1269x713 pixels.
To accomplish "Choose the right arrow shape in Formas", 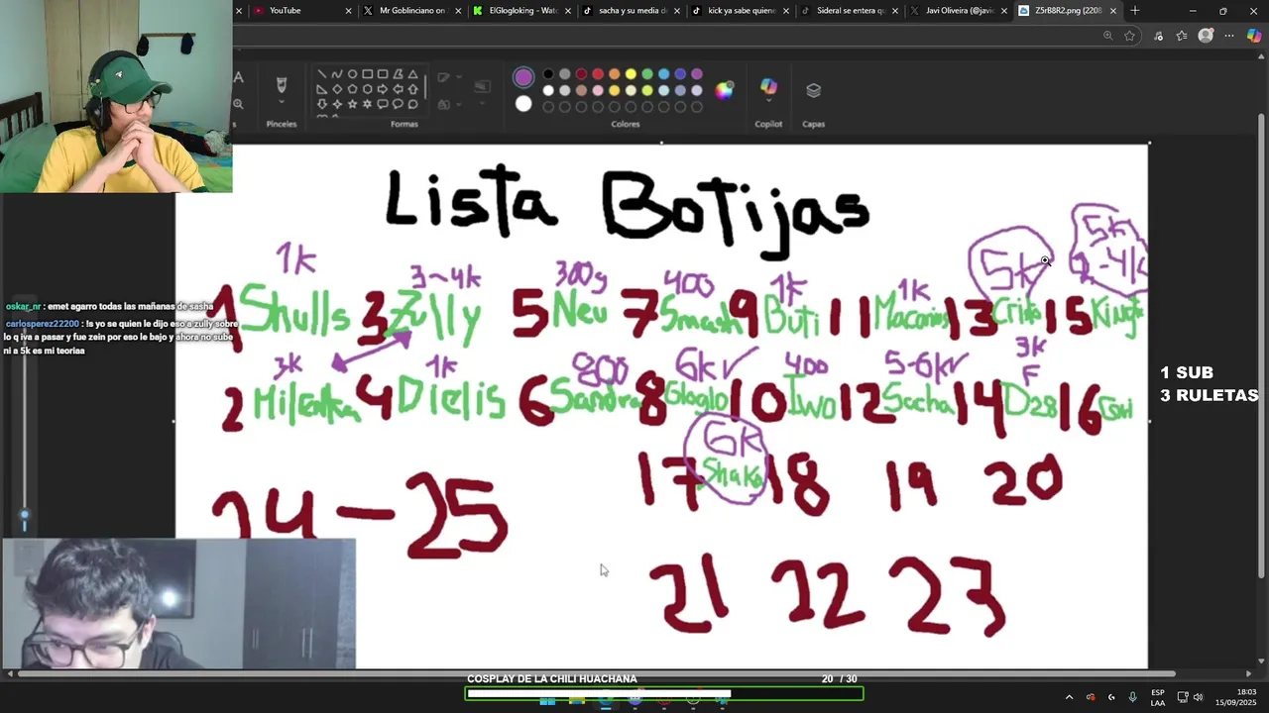I will (383, 89).
